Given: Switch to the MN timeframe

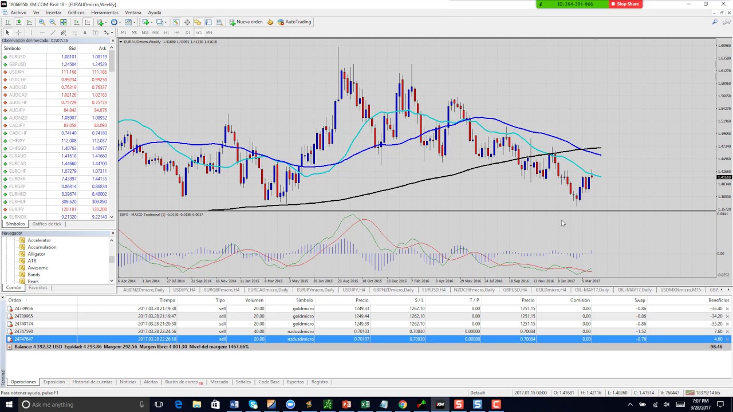Looking at the screenshot, I should click(209, 33).
